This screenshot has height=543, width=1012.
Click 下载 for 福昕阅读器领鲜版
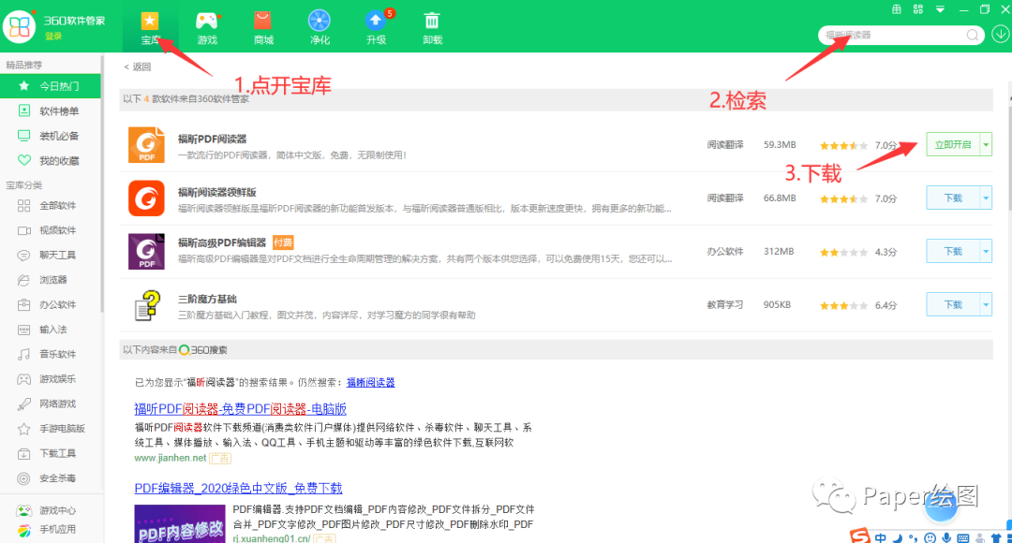[953, 198]
